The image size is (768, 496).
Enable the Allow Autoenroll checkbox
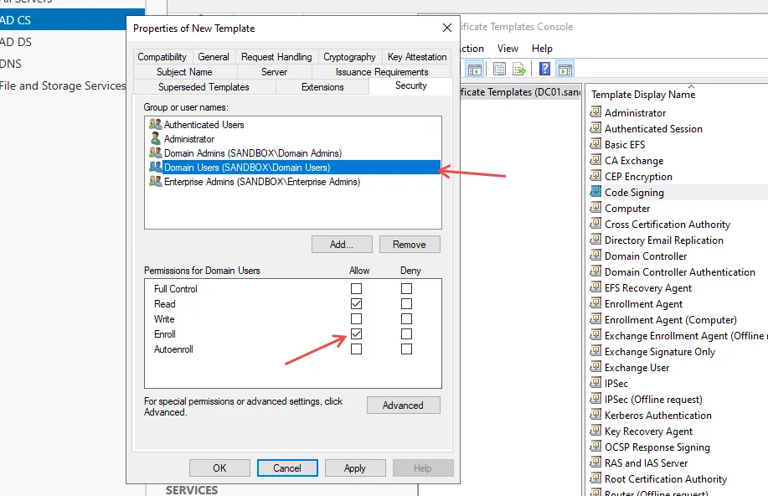357,349
